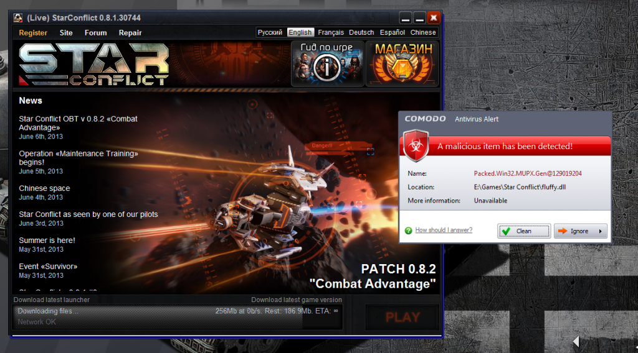Click 'Download latest launcher' link
Viewport: 638px width, 353px height.
tap(52, 300)
